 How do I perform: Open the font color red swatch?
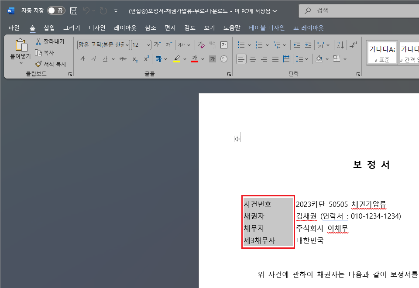194,59
